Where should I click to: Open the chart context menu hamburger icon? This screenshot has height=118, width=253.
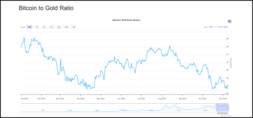pos(229,21)
